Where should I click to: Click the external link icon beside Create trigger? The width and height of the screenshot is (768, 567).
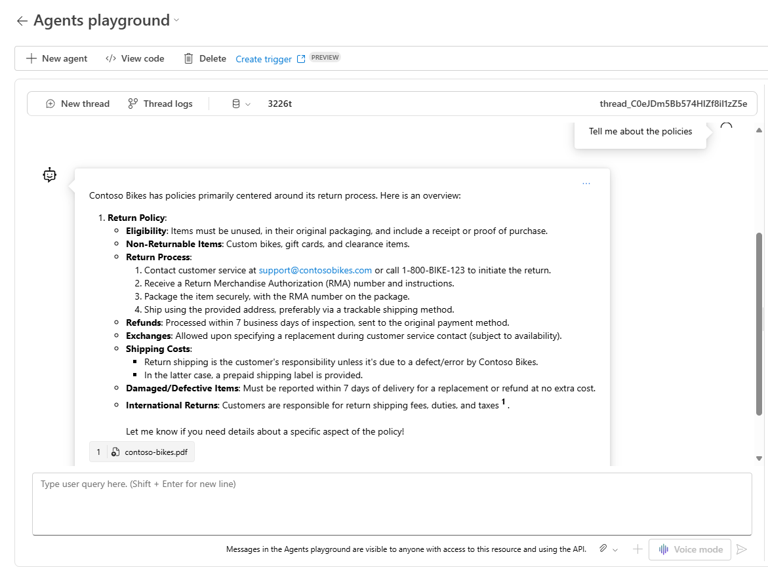[301, 59]
